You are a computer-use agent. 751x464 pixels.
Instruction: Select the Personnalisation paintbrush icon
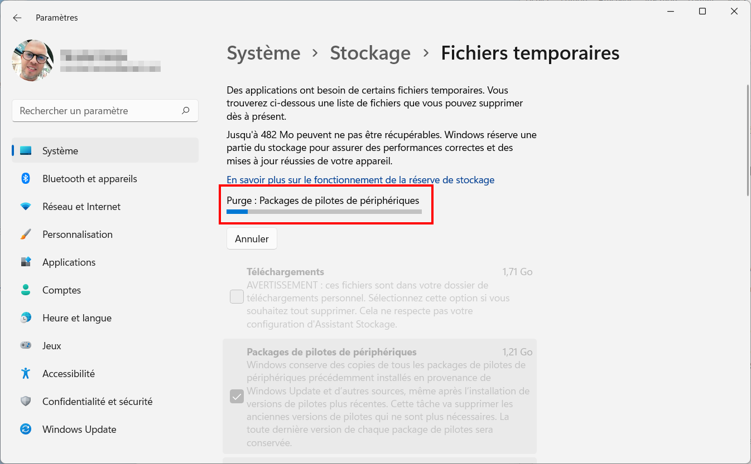coord(26,235)
